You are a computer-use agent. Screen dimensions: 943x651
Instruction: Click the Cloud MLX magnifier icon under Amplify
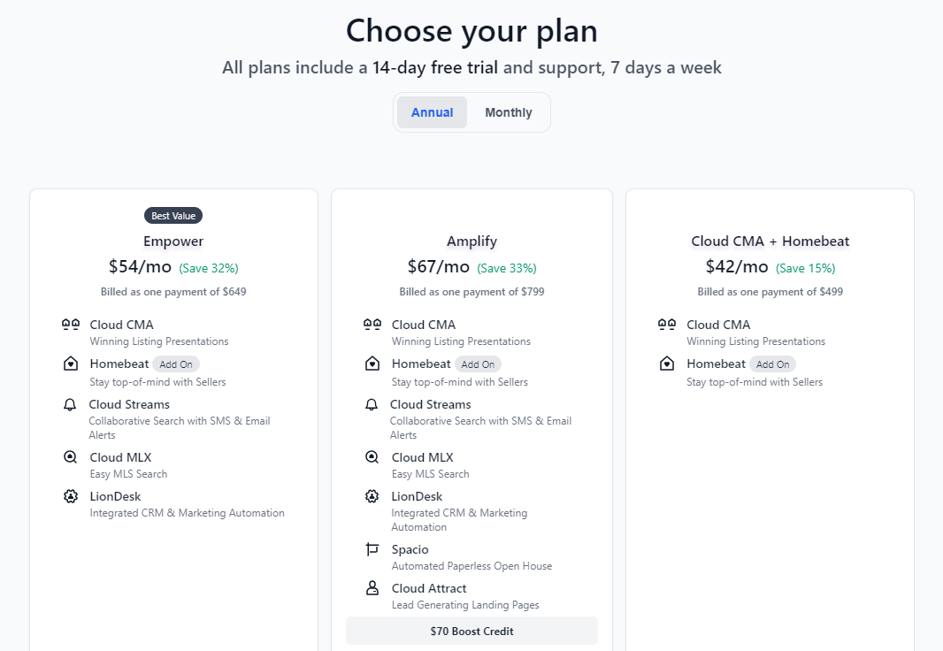(372, 458)
